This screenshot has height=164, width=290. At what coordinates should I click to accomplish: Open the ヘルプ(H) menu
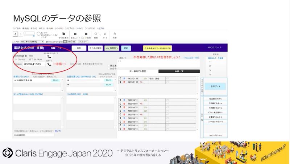pyautogui.click(x=101, y=29)
